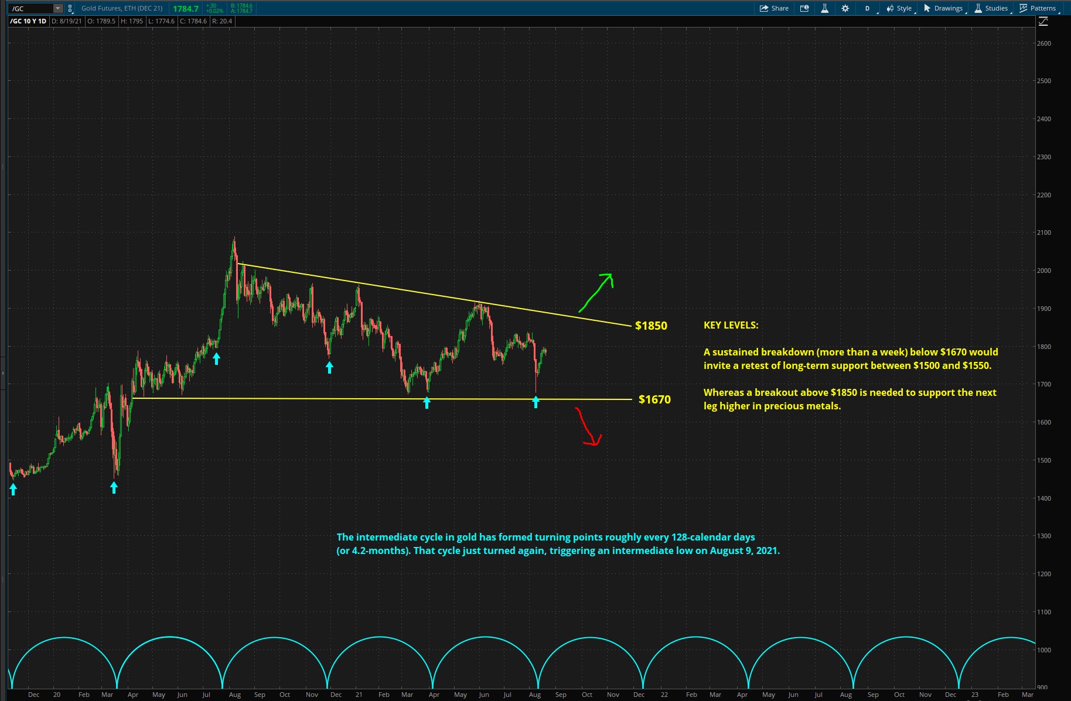Screen dimensions: 1071x701
Task: Click the /GC 10 Y 1D chart label
Action: tap(28, 21)
